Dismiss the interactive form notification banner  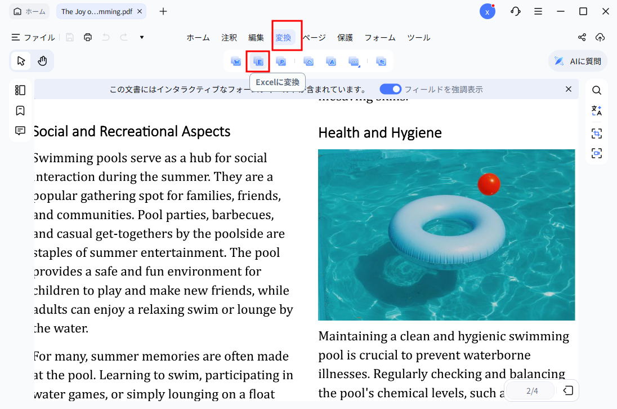569,89
